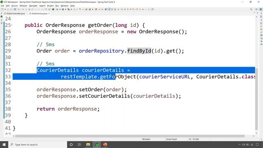The image size is (263, 148).
Task: Open the Project menu
Action: click(50, 6)
